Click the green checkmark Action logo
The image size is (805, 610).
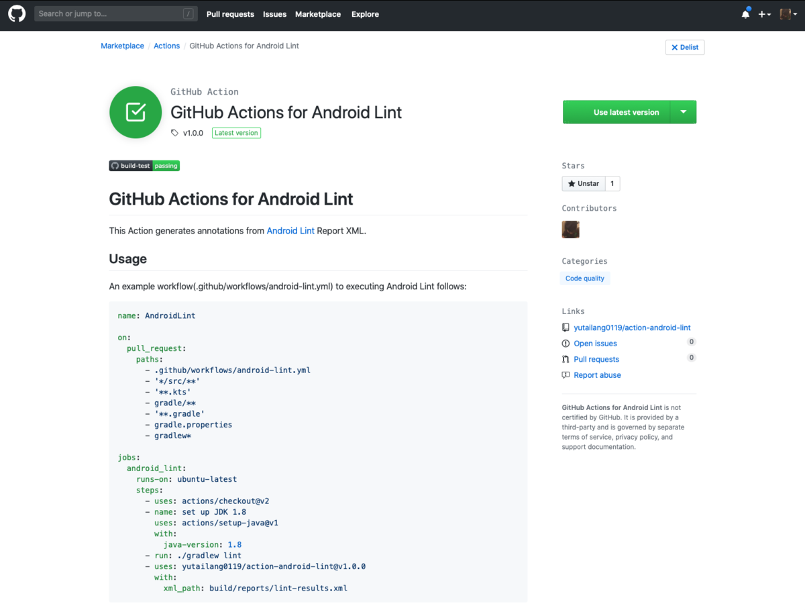pyautogui.click(x=136, y=112)
